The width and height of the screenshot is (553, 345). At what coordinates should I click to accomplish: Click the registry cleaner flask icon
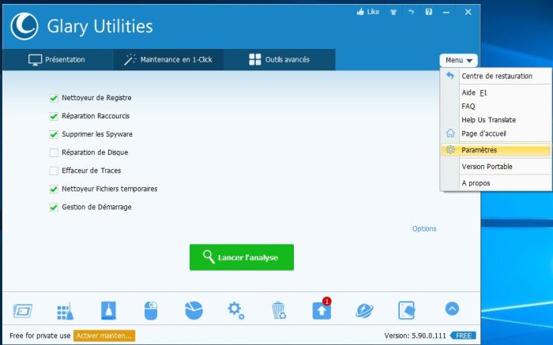tap(108, 310)
